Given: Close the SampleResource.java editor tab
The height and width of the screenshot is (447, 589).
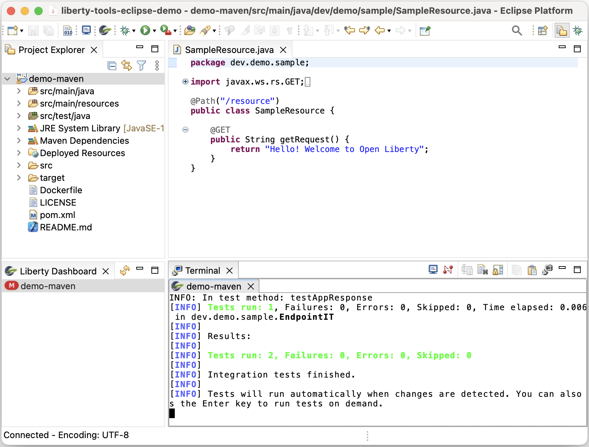Looking at the screenshot, I should tap(283, 50).
